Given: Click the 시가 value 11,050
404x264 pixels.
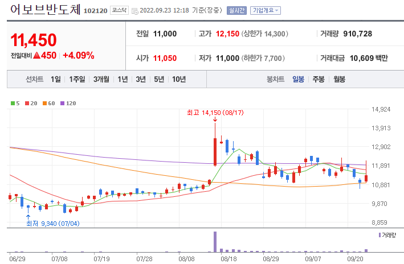Looking at the screenshot, I should pos(165,58).
